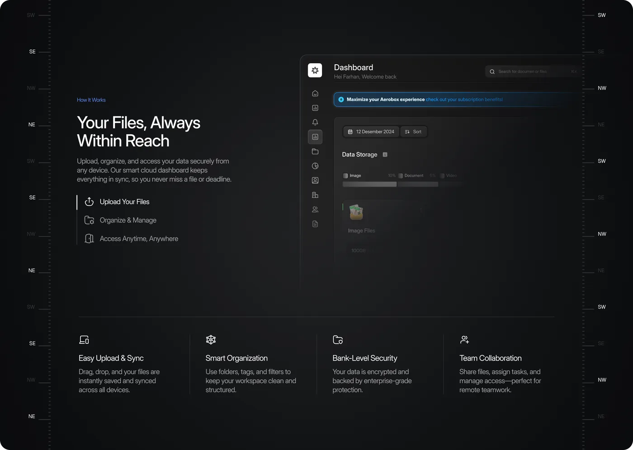Click the How It Works link
Image resolution: width=633 pixels, height=450 pixels.
[x=91, y=100]
